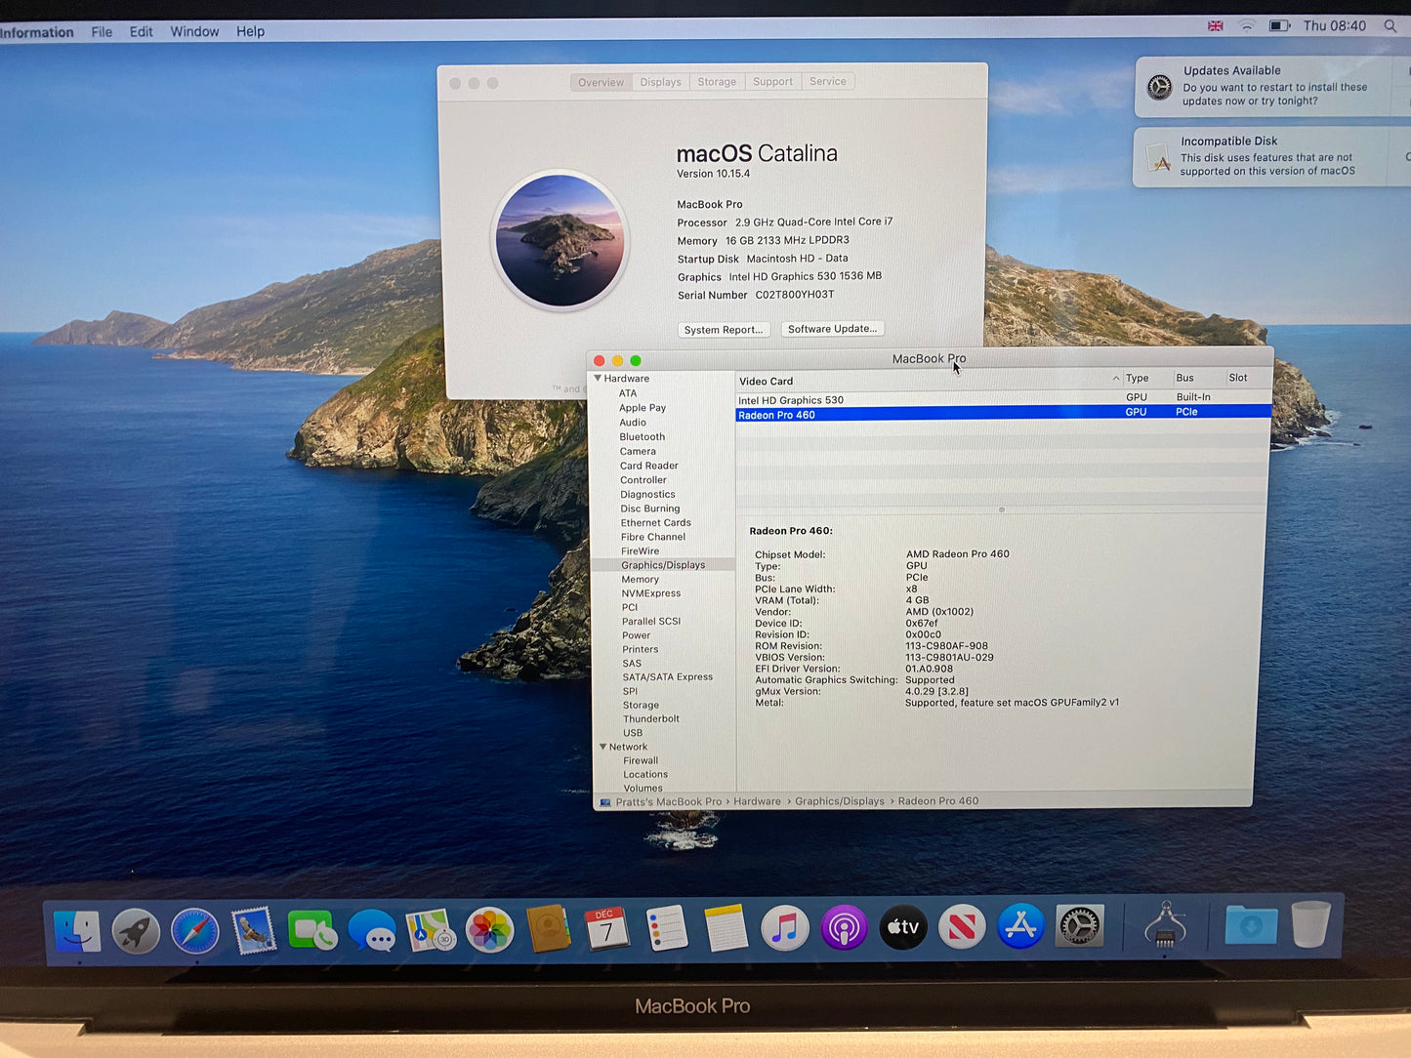This screenshot has width=1411, height=1058.
Task: Open Downloads folder in Dock
Action: [1251, 924]
